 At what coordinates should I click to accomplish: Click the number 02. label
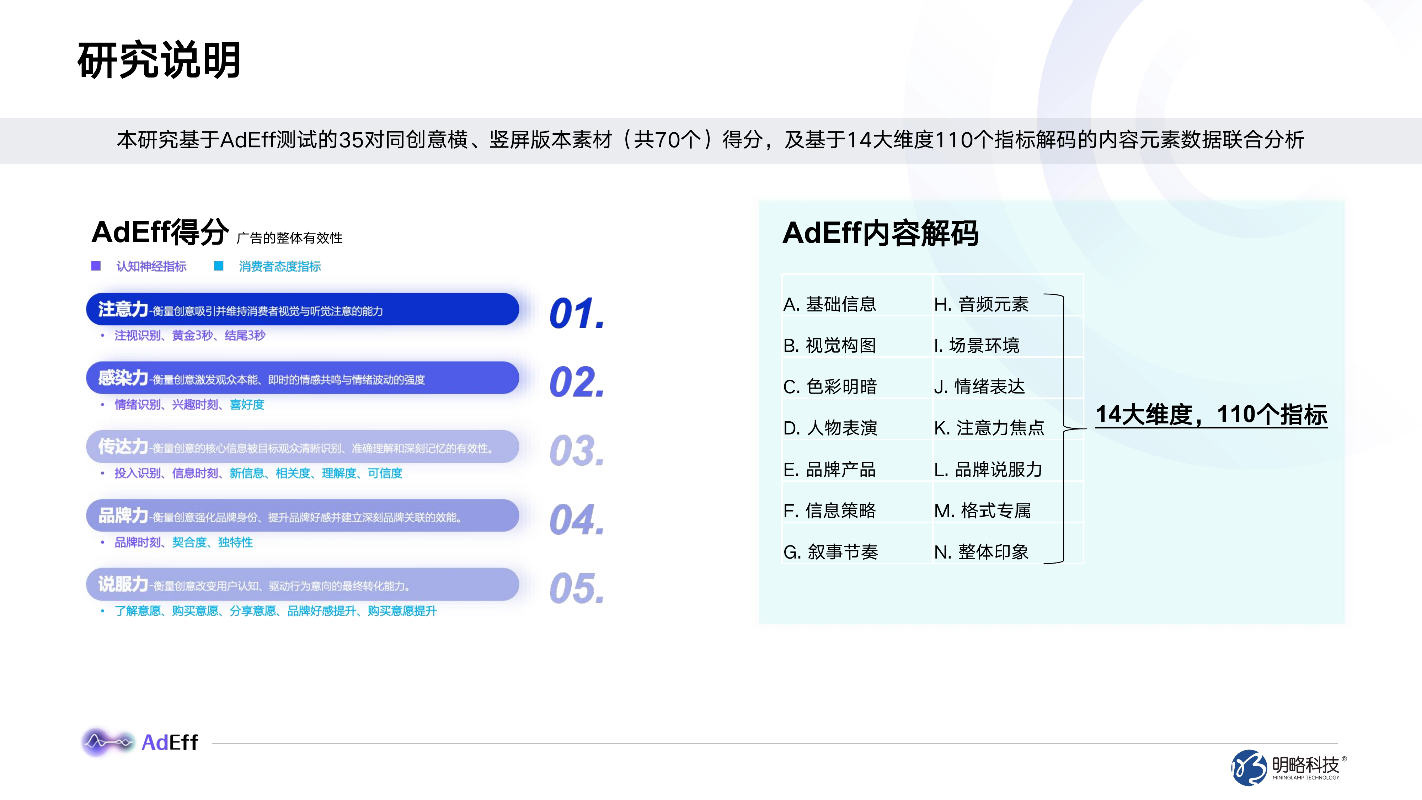(577, 382)
